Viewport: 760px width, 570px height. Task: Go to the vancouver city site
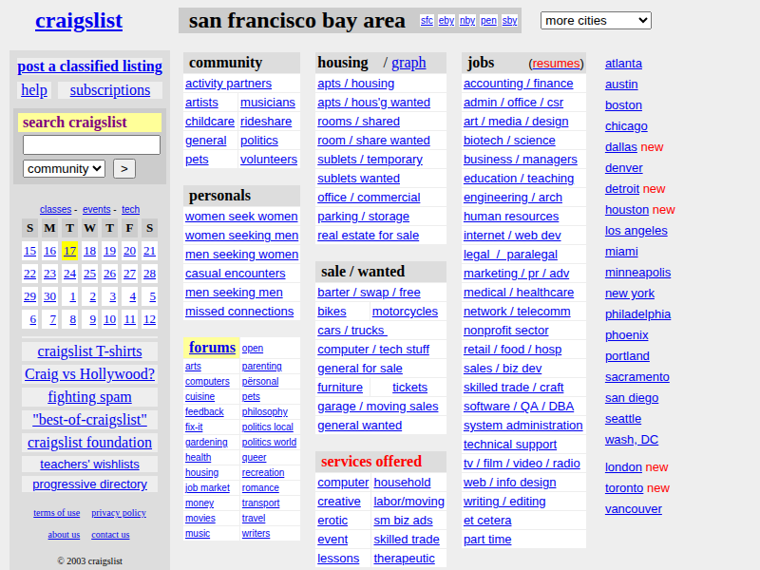tap(633, 509)
